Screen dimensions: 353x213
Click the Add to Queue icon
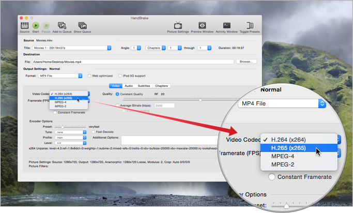pos(62,25)
